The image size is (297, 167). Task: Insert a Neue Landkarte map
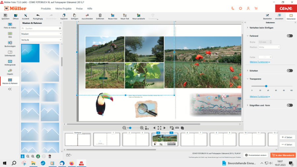[x=139, y=16]
